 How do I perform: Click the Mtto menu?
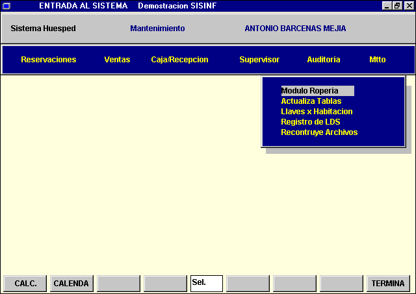coord(377,60)
